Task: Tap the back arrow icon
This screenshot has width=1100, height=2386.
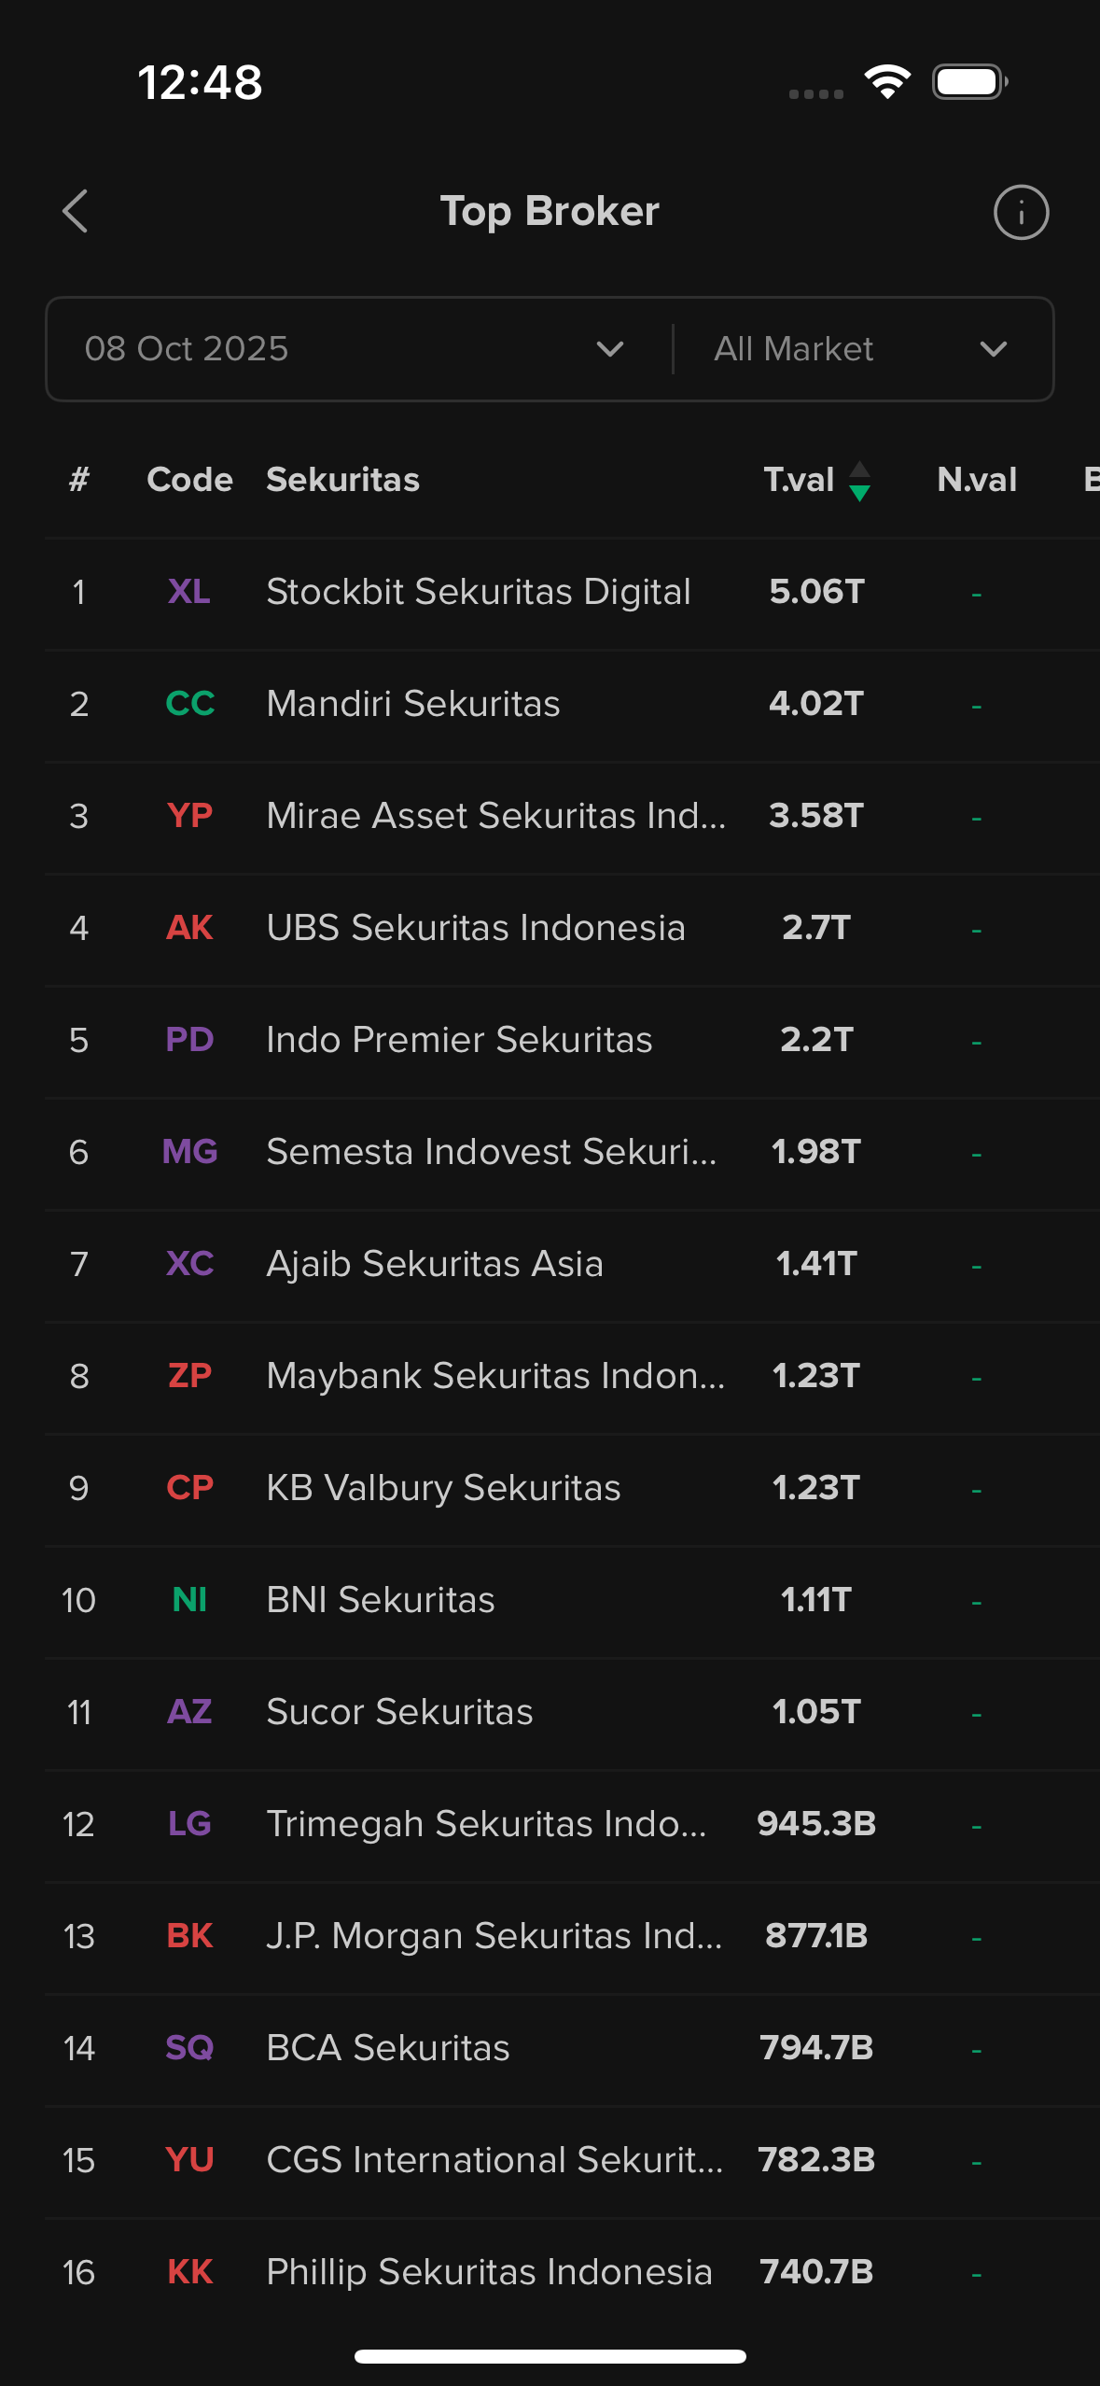Action: (x=76, y=212)
